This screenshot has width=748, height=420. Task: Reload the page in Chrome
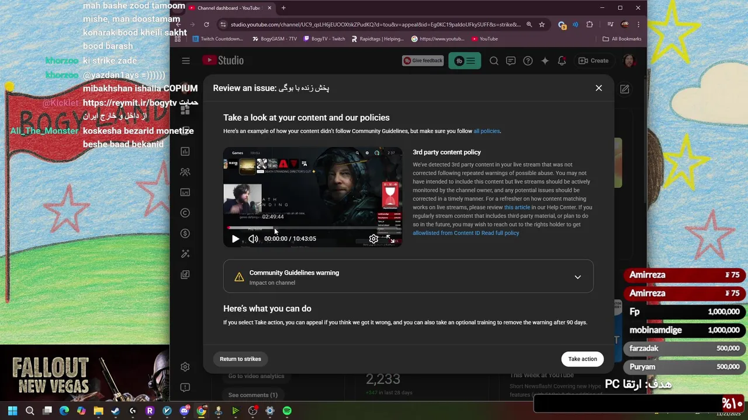tap(206, 24)
